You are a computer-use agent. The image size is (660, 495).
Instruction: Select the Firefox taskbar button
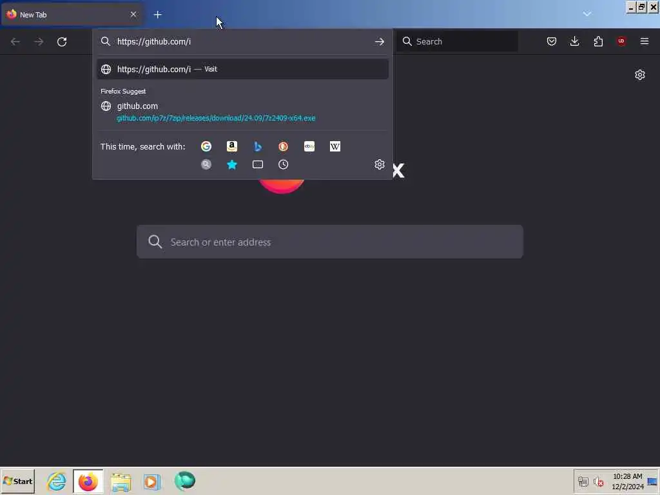coord(88,481)
